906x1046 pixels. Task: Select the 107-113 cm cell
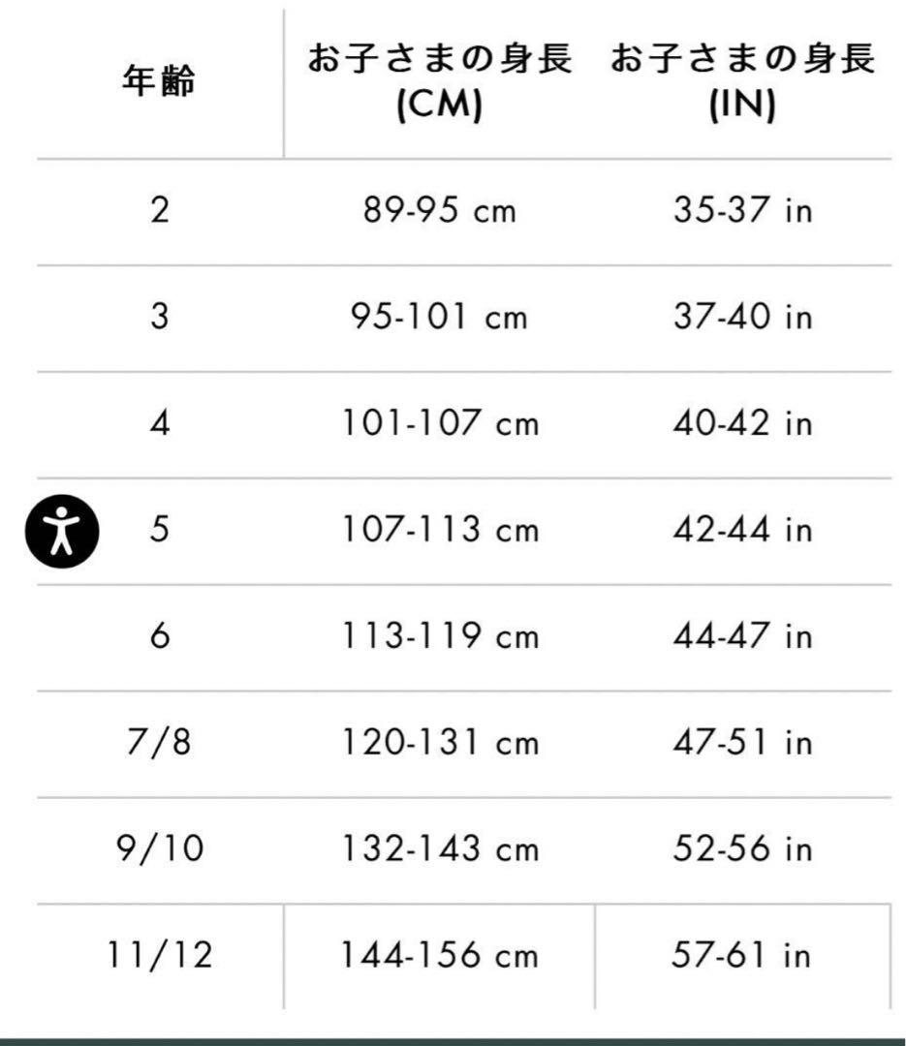(439, 530)
